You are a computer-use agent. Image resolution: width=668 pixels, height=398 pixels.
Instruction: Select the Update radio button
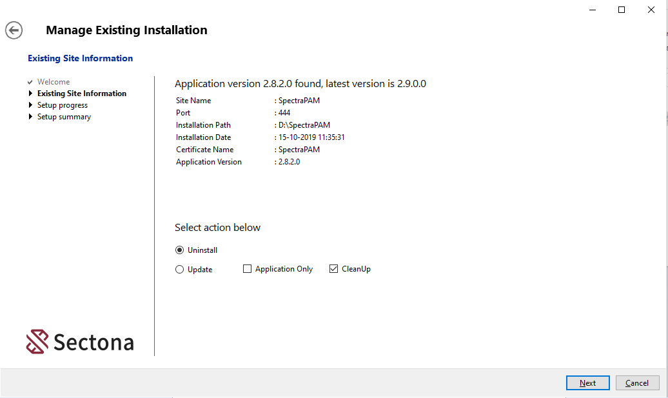[180, 270]
